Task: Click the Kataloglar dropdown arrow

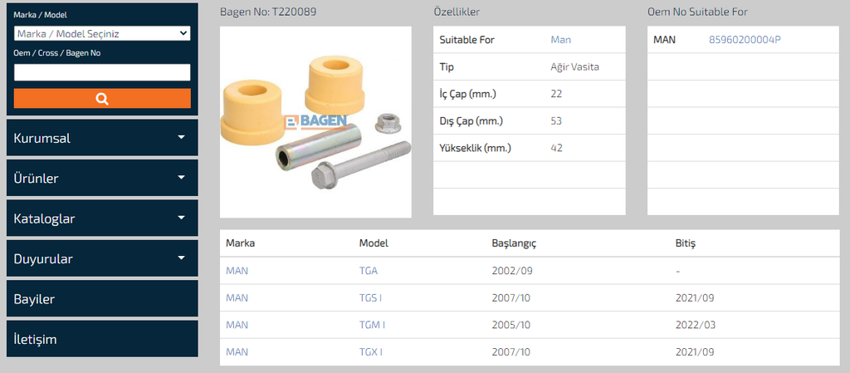Action: click(182, 218)
